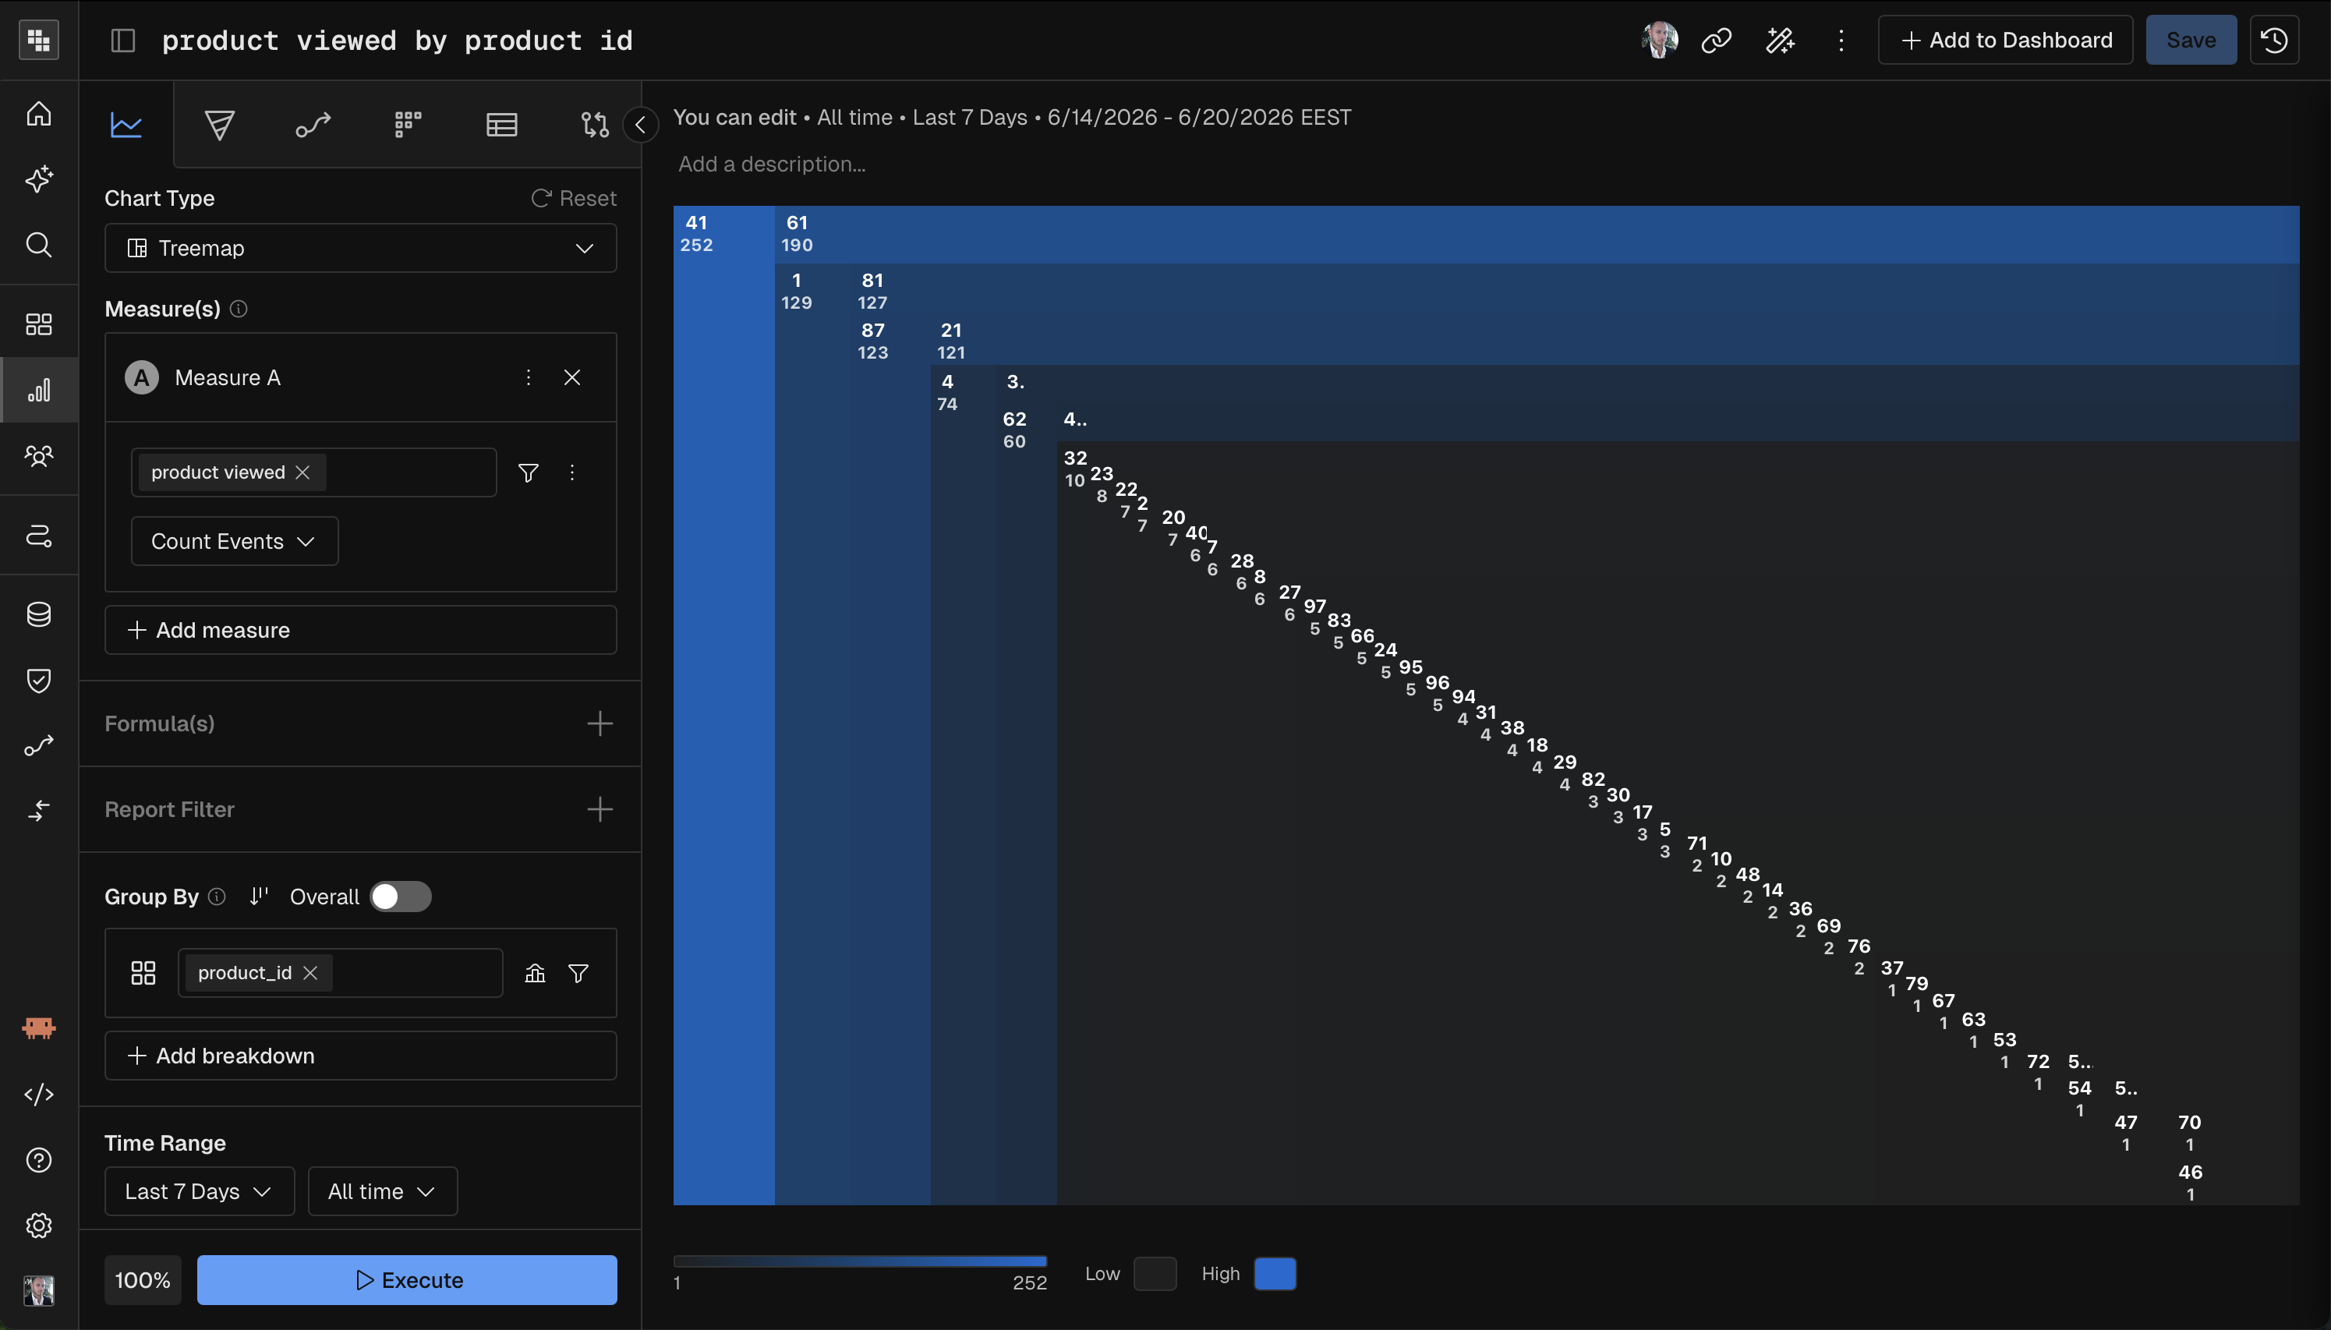Switch to the compare branches tab
The image size is (2331, 1330).
pos(595,124)
